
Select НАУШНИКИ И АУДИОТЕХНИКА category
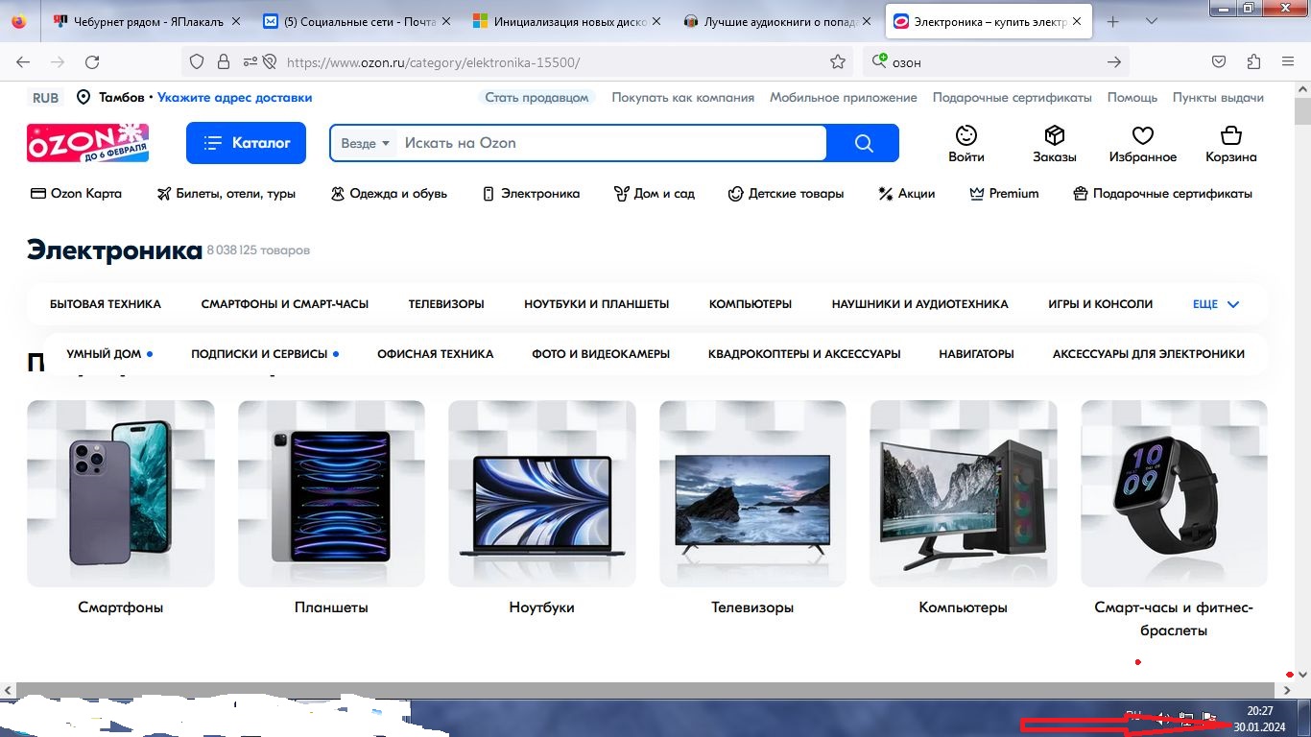[920, 304]
